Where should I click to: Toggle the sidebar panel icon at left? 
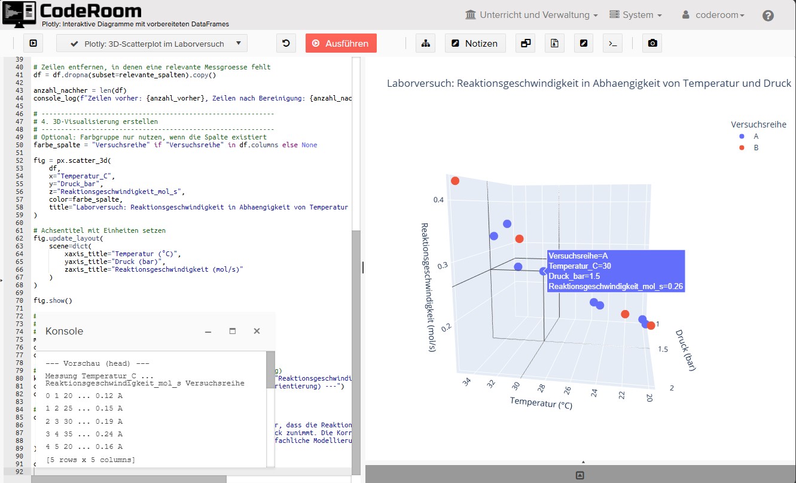click(33, 44)
